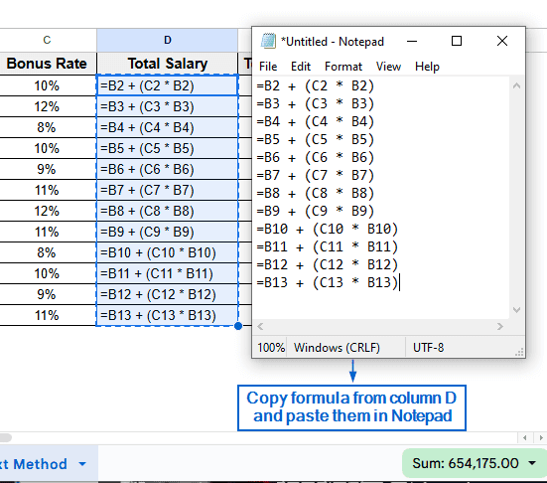The image size is (547, 483).
Task: Click the Notepad app icon in title bar
Action: 268,41
